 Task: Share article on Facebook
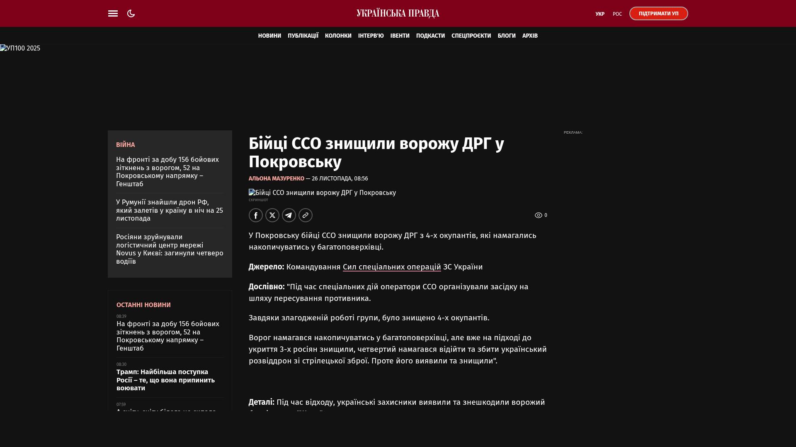[256, 215]
